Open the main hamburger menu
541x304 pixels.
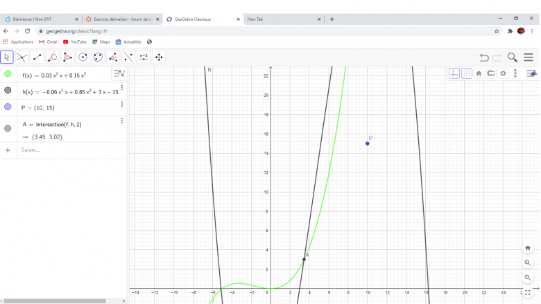click(529, 57)
